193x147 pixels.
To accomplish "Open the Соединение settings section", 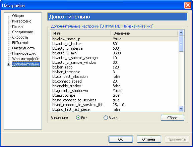I will coord(22,32).
